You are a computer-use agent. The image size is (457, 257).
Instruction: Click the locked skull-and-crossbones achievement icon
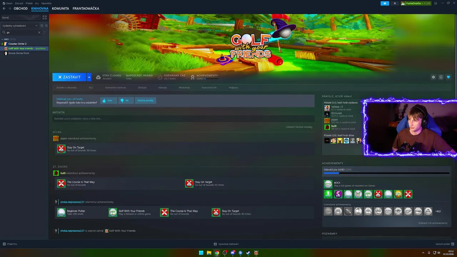398,211
